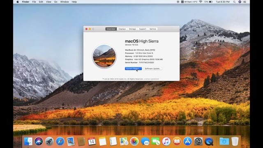Close the About This Mac window

pyautogui.click(x=86, y=29)
